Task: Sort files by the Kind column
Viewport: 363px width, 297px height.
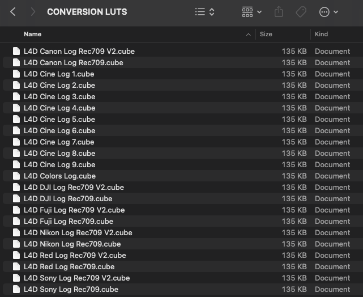Action: pos(321,34)
